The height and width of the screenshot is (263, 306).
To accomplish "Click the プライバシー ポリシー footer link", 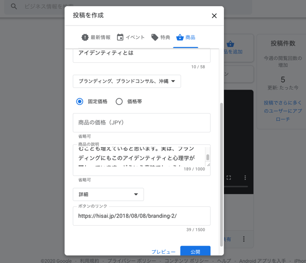I will [x=132, y=260].
